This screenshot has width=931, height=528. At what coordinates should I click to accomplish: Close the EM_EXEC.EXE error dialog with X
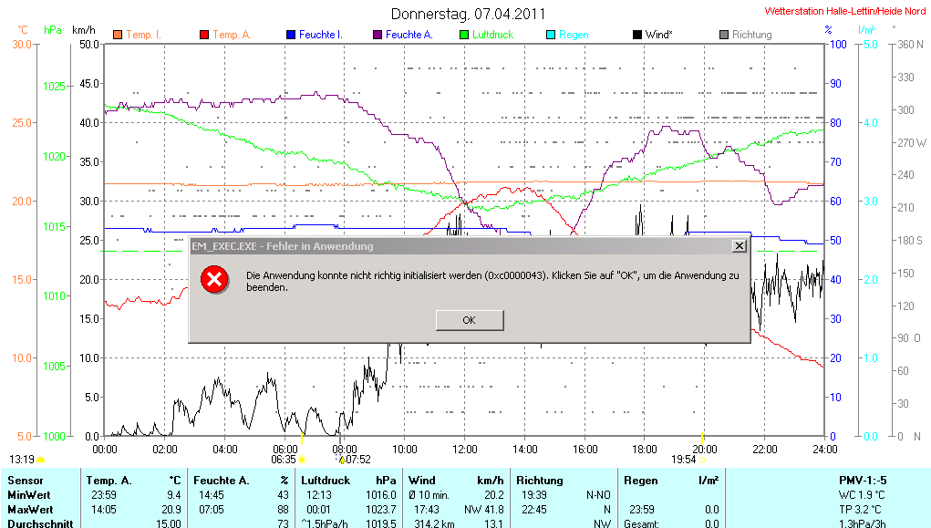740,246
